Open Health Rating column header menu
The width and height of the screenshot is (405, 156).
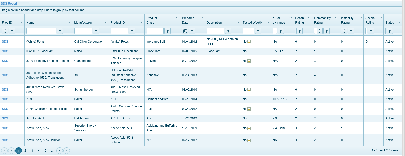(x=309, y=18)
